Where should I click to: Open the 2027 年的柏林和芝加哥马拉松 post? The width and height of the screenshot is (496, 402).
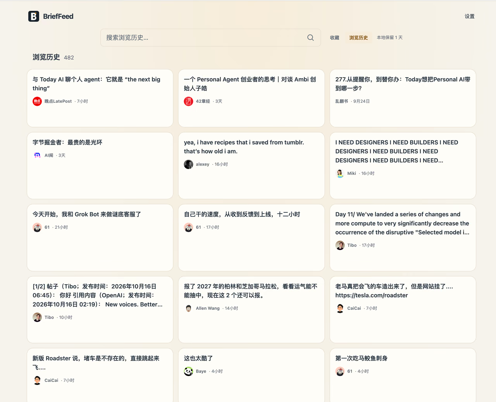(251, 310)
